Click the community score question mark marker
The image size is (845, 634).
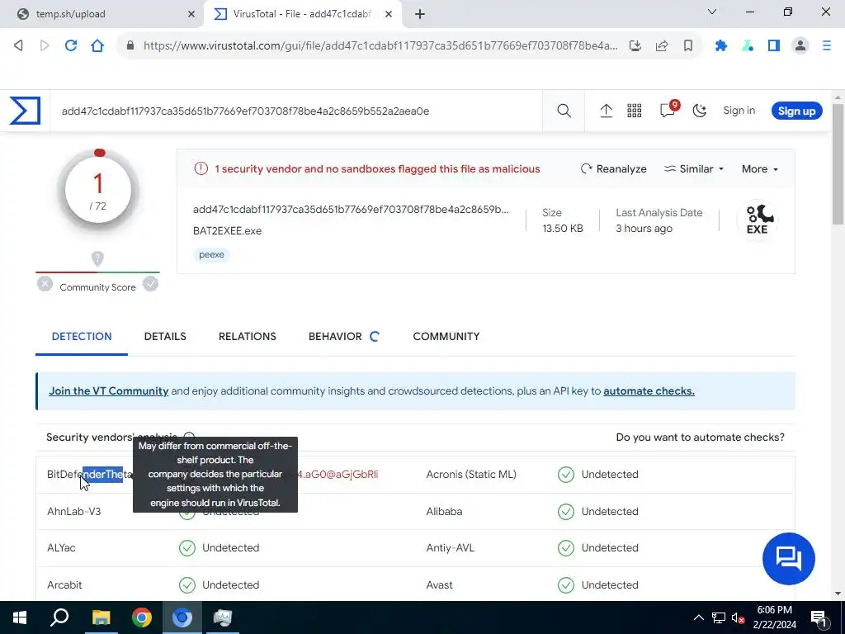click(x=97, y=258)
